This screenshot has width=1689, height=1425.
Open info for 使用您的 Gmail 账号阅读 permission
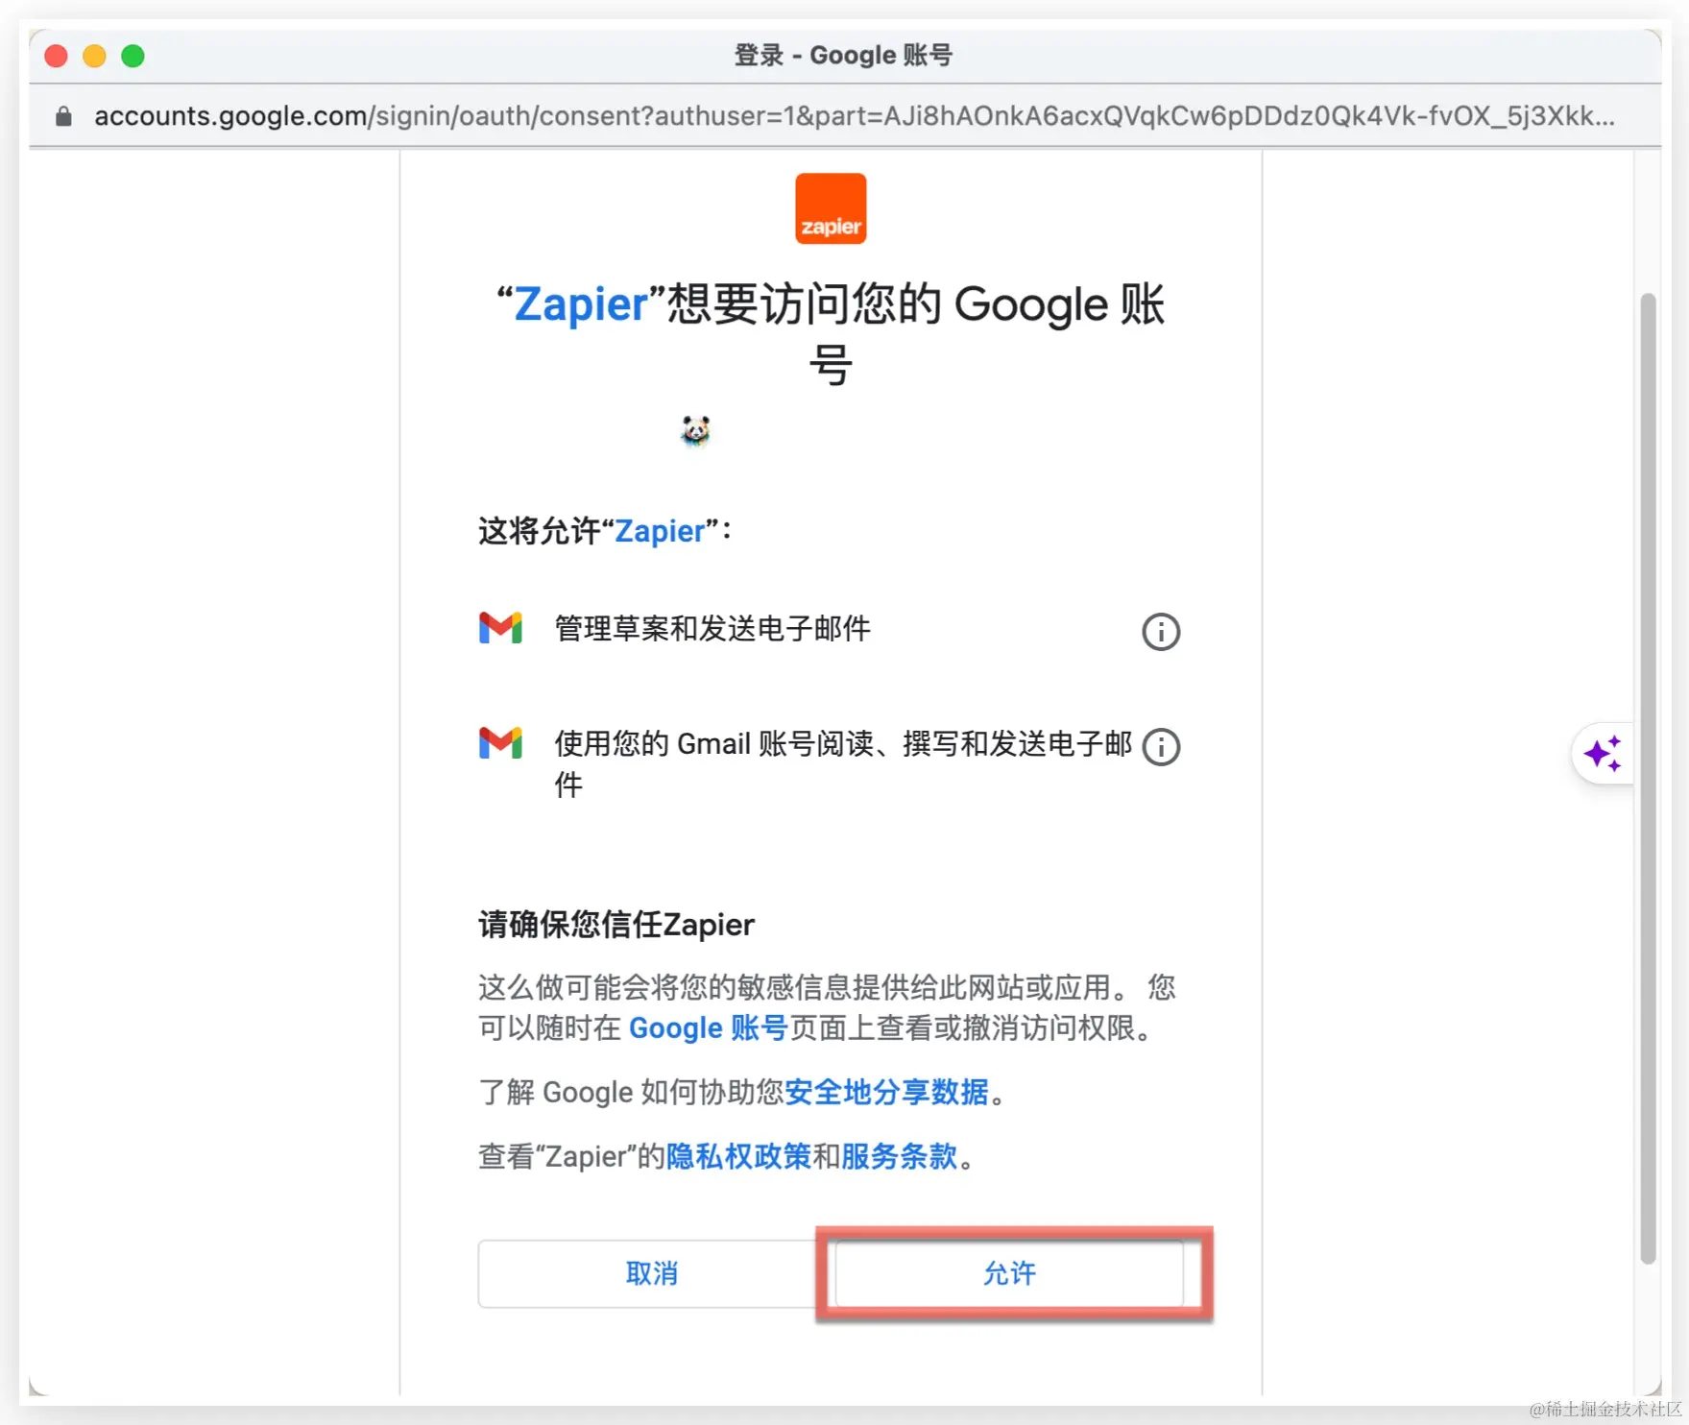point(1161,746)
